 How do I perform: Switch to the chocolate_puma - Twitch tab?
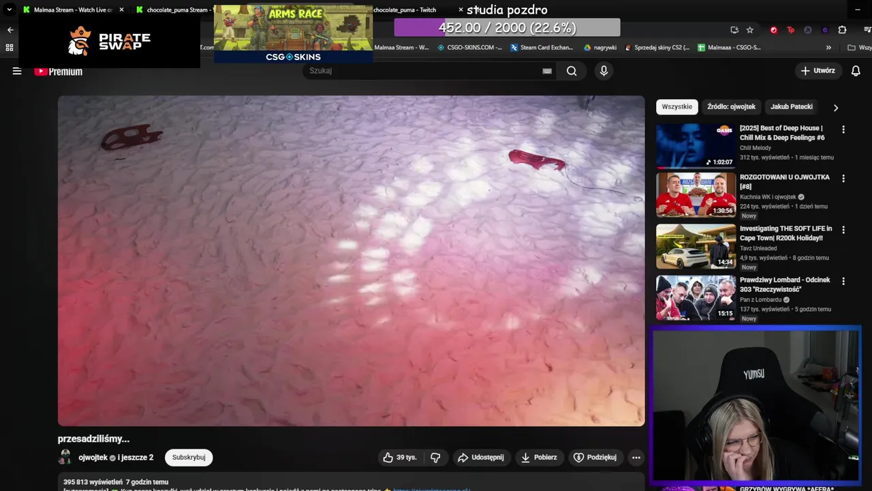click(405, 10)
